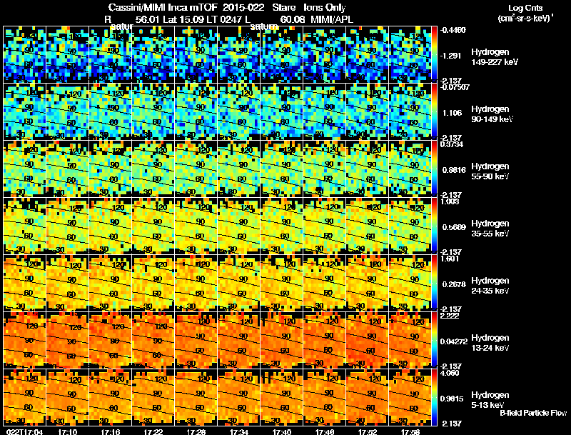Select the "17:10" time axis label
The width and height of the screenshot is (571, 435).
point(67,431)
